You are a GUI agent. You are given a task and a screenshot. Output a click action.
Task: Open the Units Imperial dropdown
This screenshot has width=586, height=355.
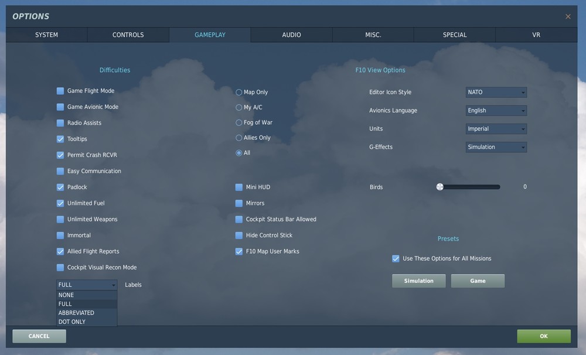click(x=496, y=129)
